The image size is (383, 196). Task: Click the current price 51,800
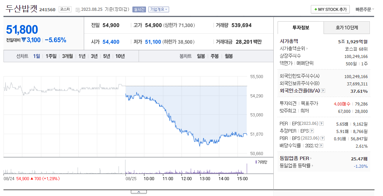[22, 30]
